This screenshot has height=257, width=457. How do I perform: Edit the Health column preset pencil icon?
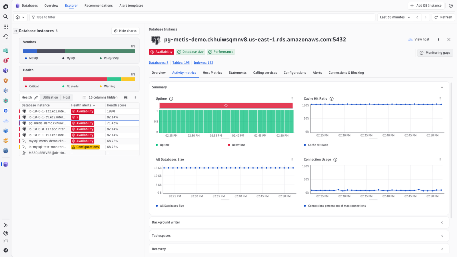click(36, 97)
